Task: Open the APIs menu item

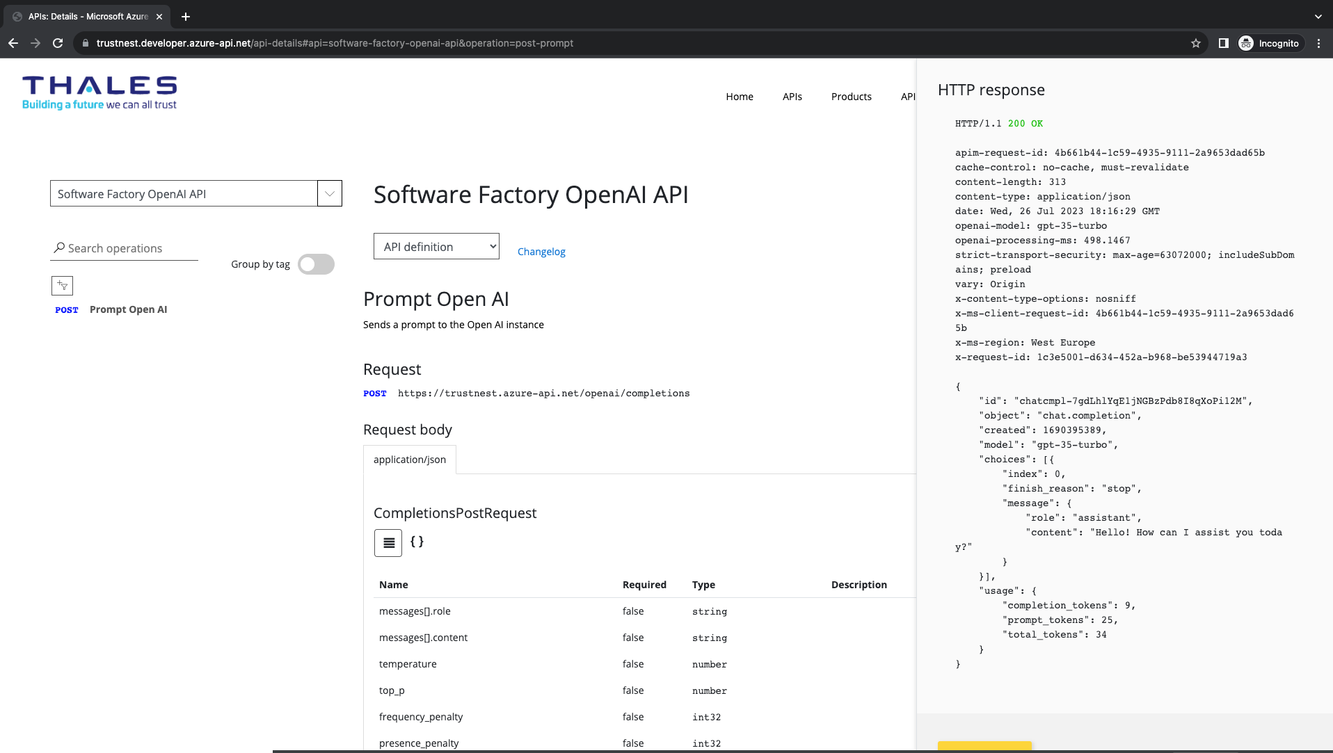Action: coord(792,97)
